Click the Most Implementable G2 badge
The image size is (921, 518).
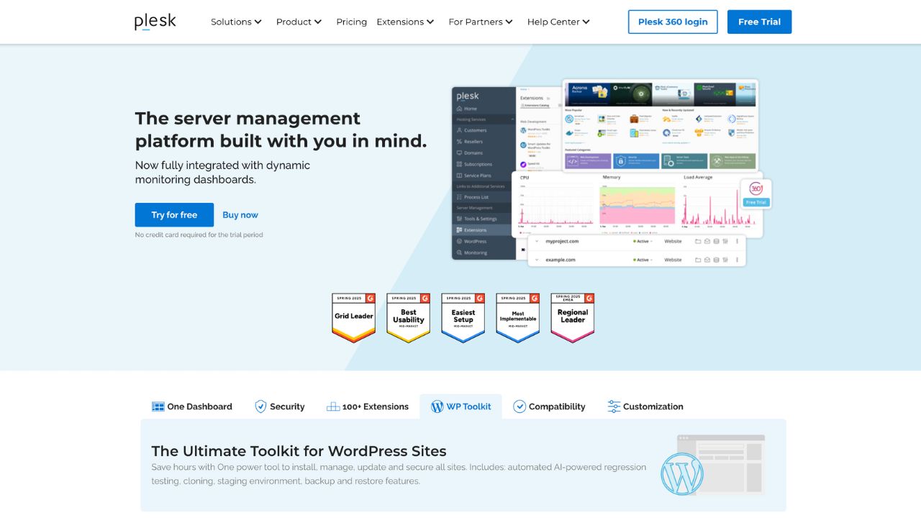tap(518, 317)
